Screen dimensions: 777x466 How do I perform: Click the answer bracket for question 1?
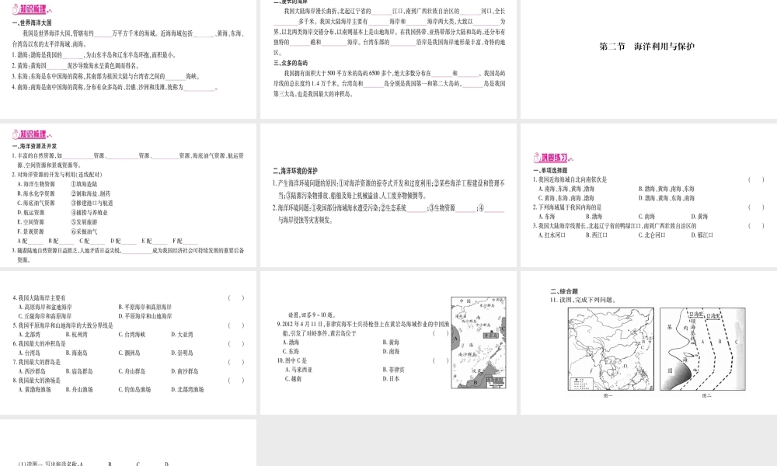[756, 179]
